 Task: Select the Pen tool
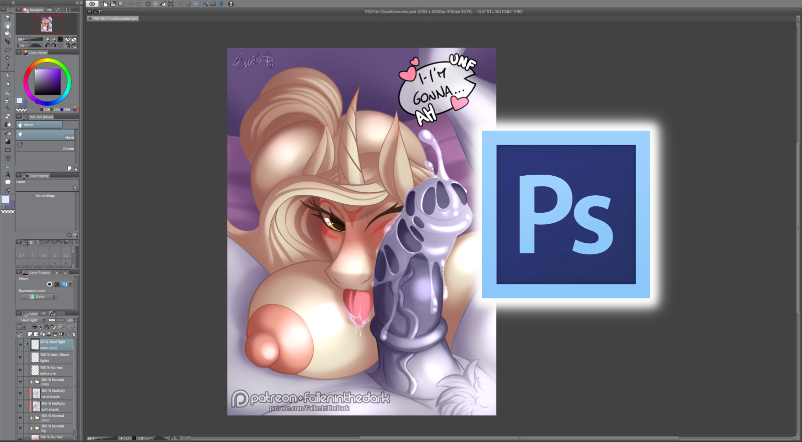click(8, 76)
